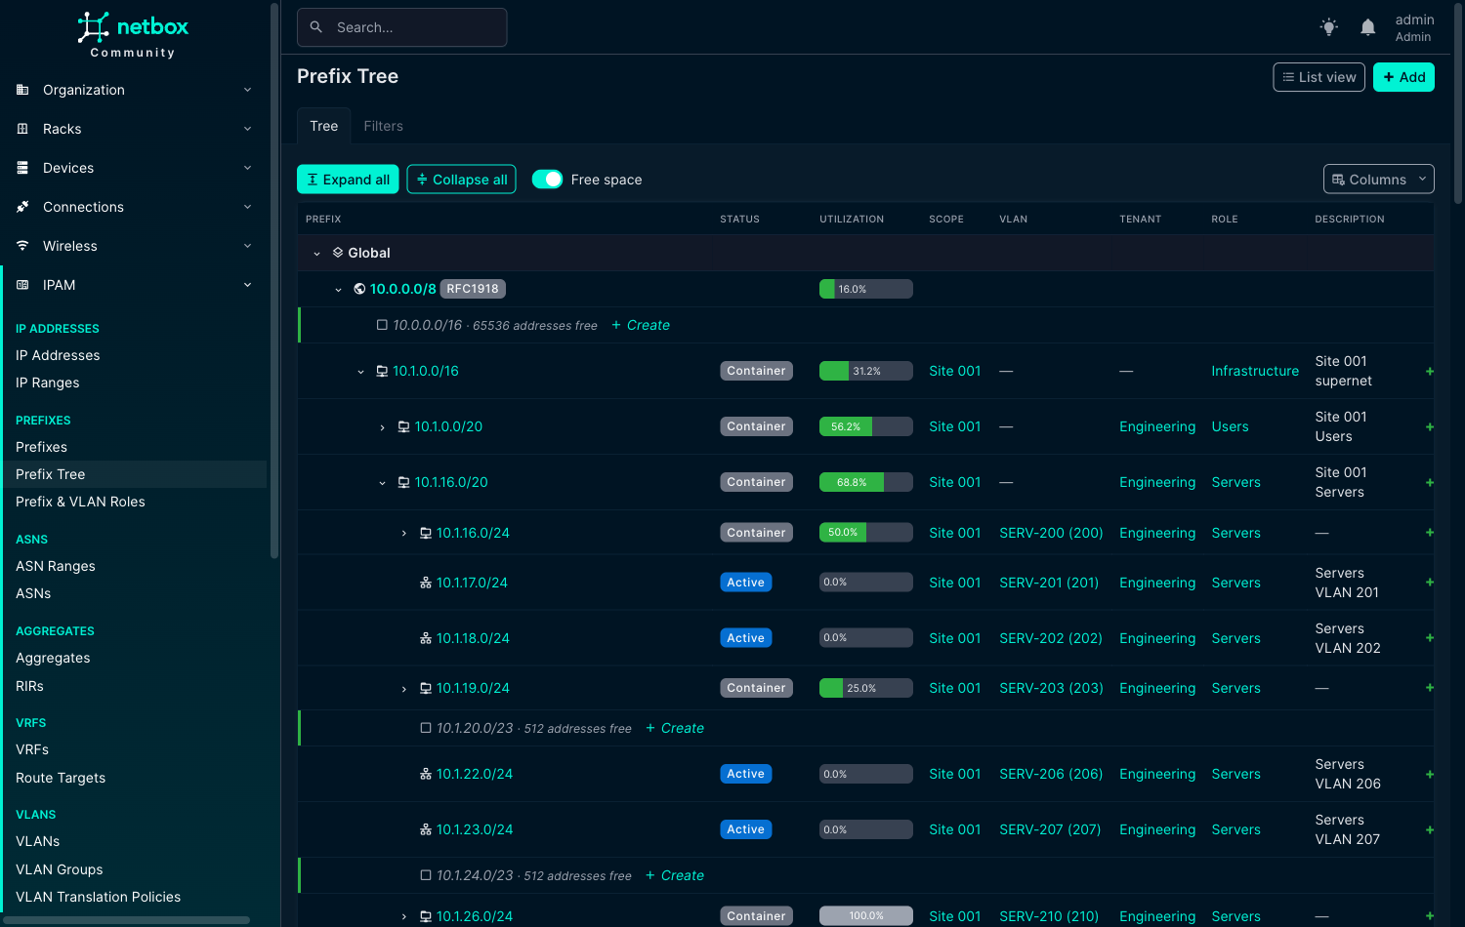Click the 10.1.0.0/20 utilization bar 56.2%
Screen dimensions: 1465x927
(x=865, y=426)
